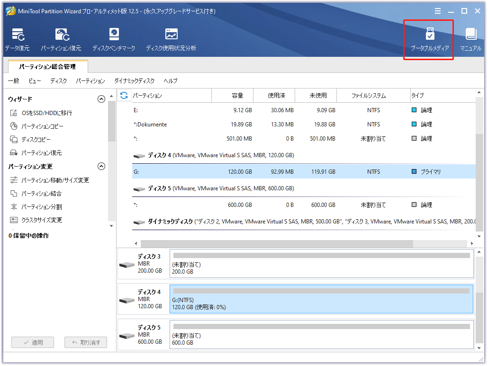Click the highlighted ブータブルメディア icon
Image resolution: width=488 pixels, height=366 pixels.
pyautogui.click(x=428, y=39)
